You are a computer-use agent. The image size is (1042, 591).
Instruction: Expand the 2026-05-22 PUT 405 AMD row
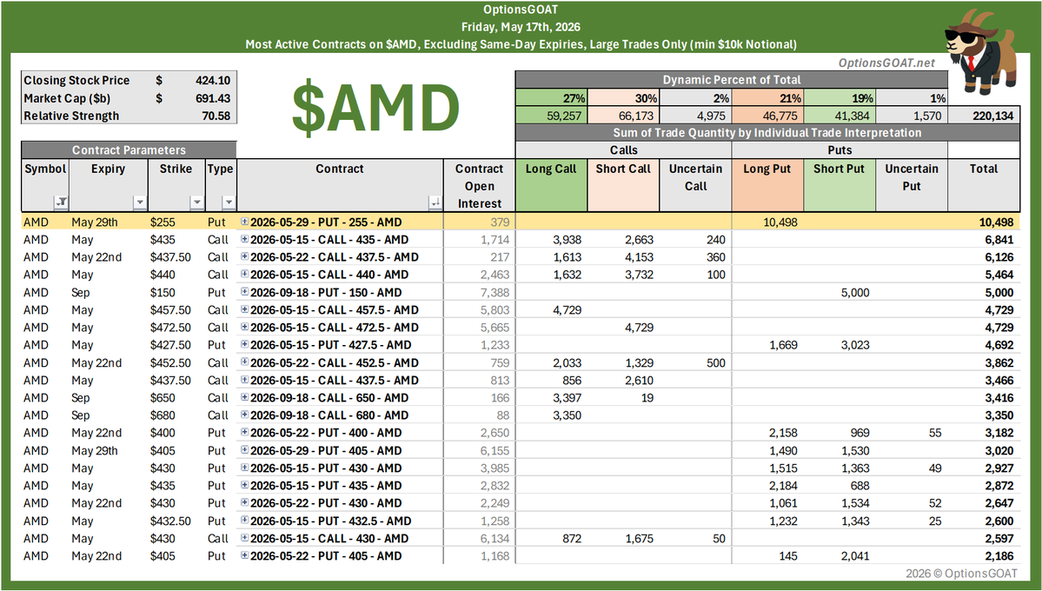coord(244,555)
